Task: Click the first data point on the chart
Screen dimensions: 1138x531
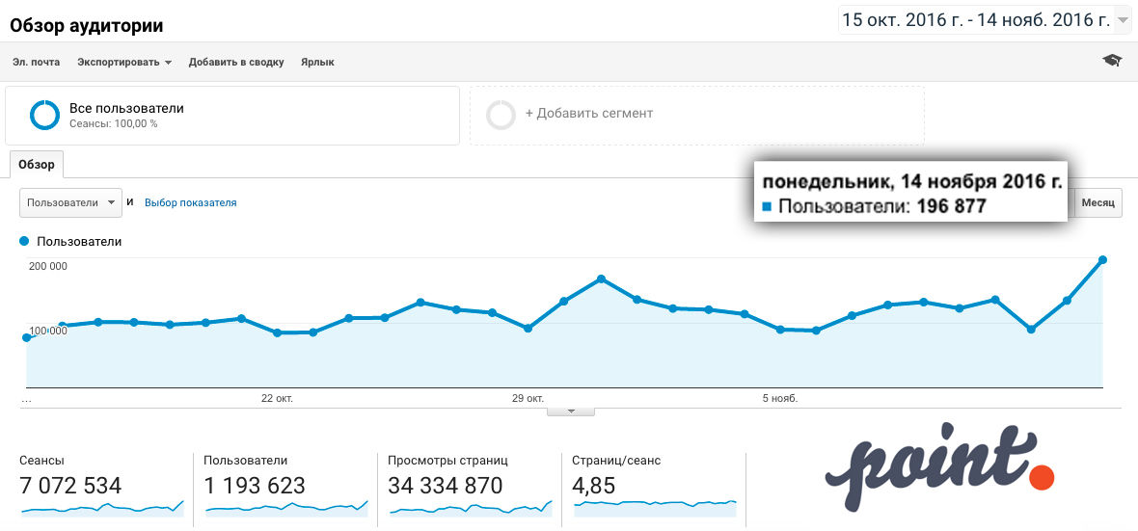Action: tap(27, 337)
